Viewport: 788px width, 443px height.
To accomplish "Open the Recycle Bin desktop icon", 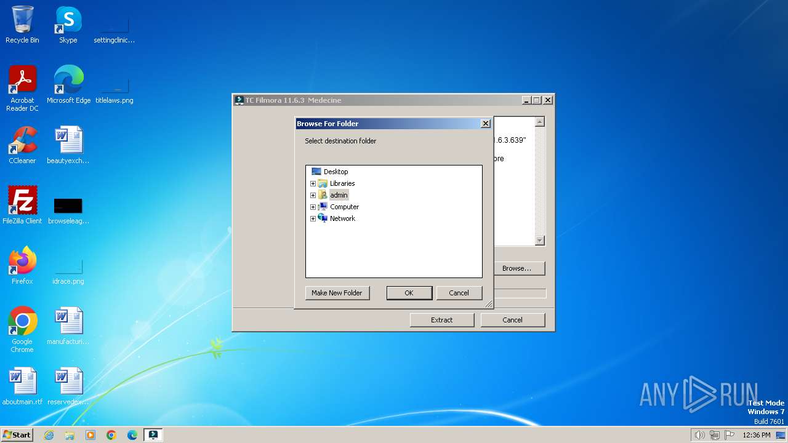I will pyautogui.click(x=22, y=25).
